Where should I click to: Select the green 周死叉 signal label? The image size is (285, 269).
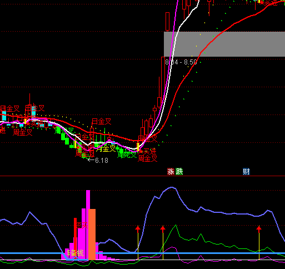pos(127,155)
